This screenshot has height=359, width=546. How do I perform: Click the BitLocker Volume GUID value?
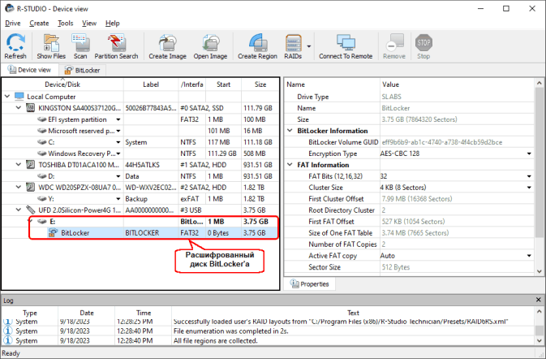442,142
